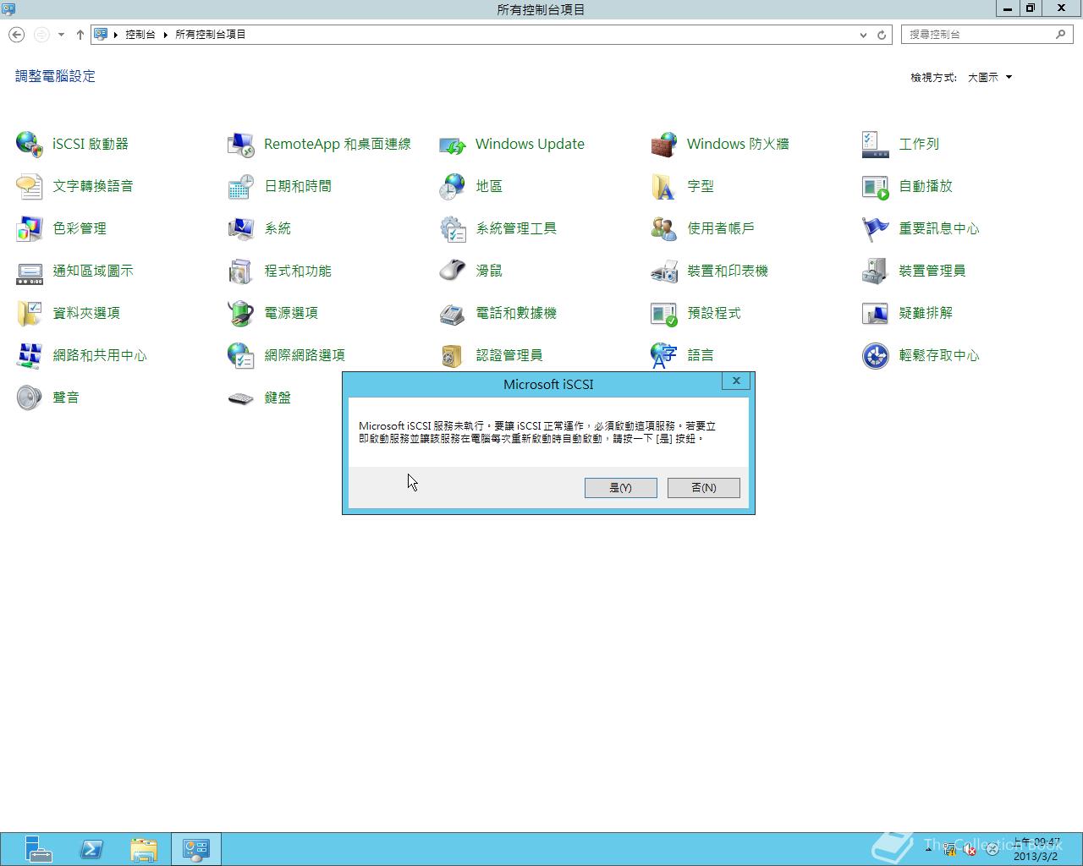Open the 鍵盤 keyboard icon
1083x866 pixels.
241,397
